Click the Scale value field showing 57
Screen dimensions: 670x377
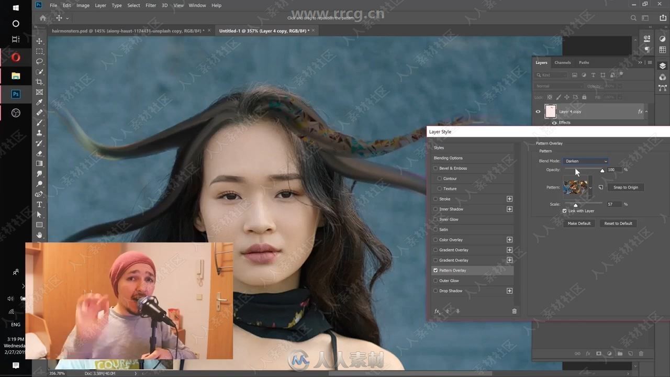[614, 204]
